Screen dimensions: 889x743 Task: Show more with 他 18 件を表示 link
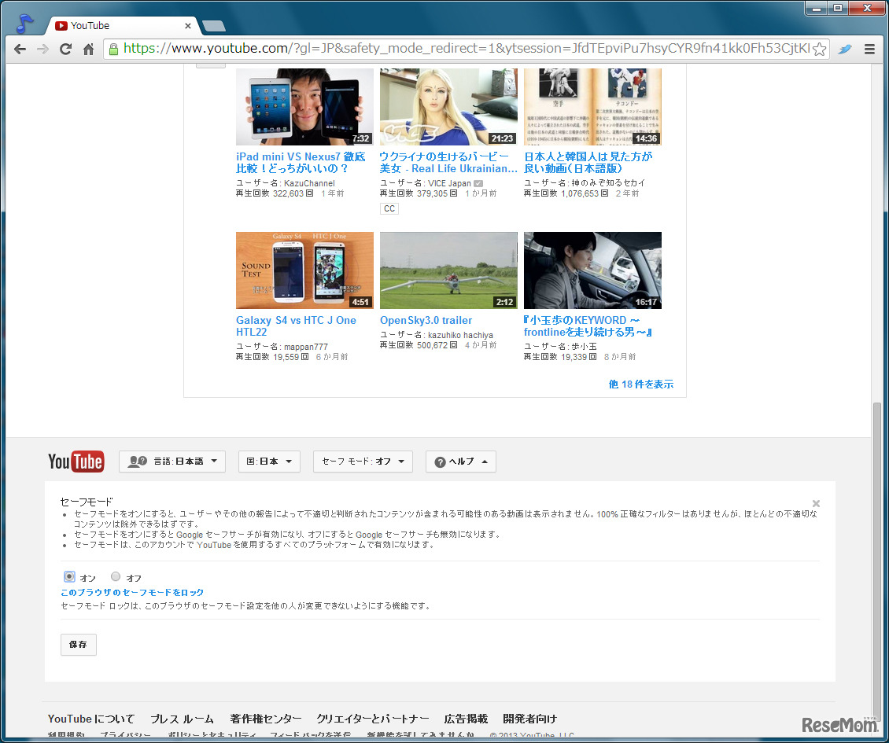point(640,384)
